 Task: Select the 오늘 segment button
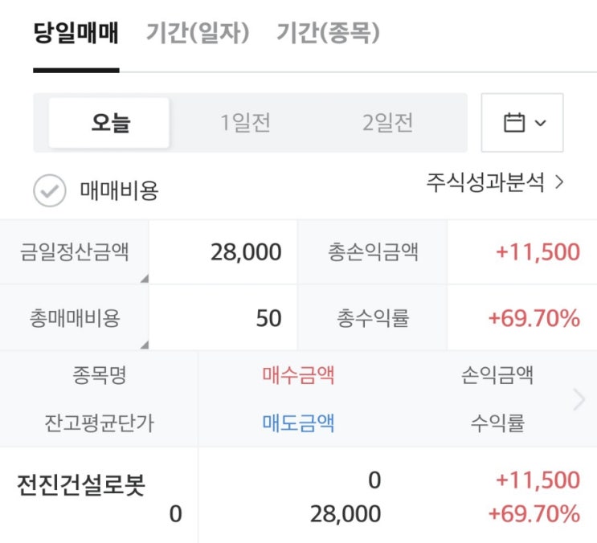tap(109, 123)
